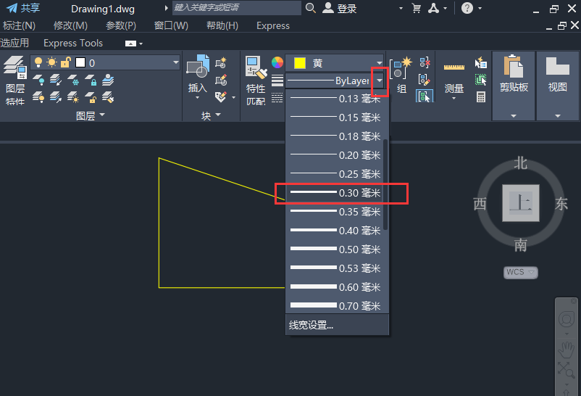Click the Create Block icon

(x=221, y=62)
